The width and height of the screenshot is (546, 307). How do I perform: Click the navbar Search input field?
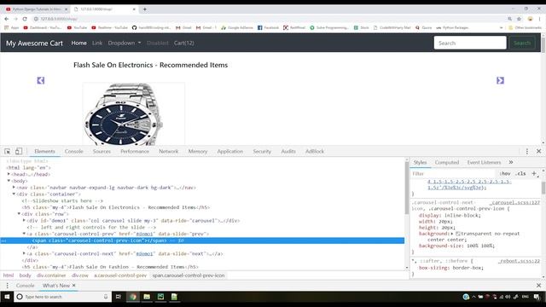(470, 43)
